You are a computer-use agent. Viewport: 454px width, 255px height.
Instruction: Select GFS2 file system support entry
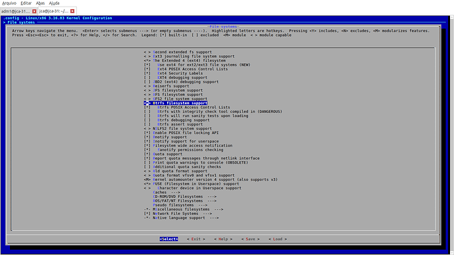176,99
